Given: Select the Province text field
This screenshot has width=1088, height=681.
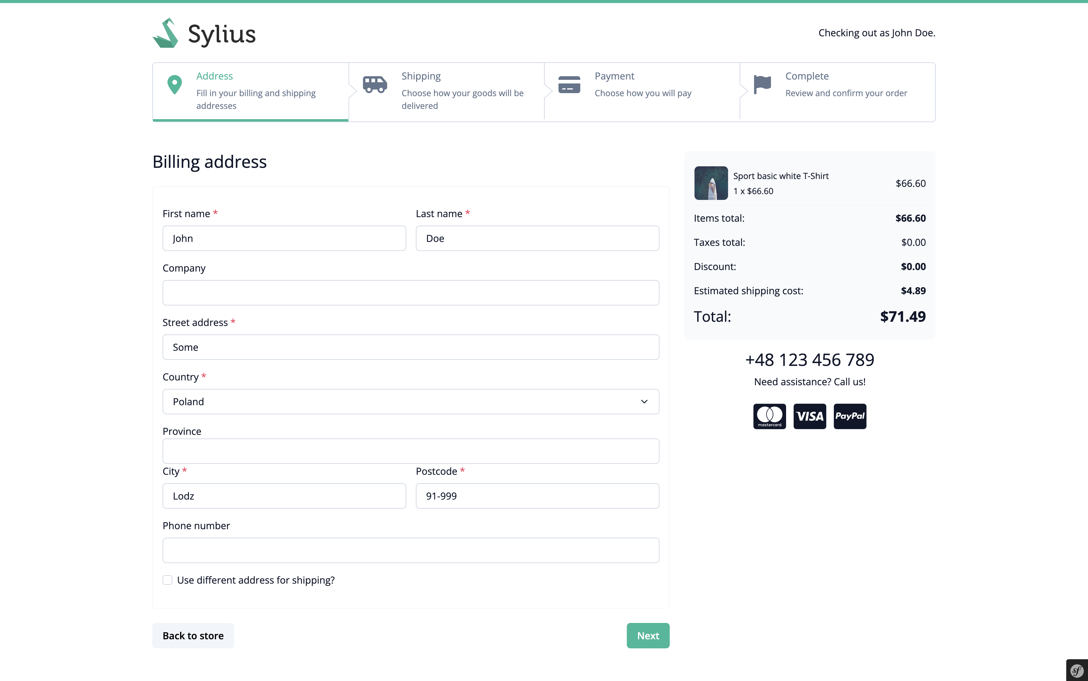Looking at the screenshot, I should pyautogui.click(x=410, y=451).
